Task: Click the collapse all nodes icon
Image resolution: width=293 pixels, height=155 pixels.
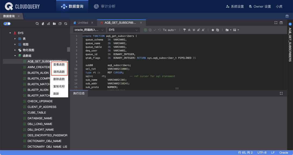Action: [x=60, y=24]
